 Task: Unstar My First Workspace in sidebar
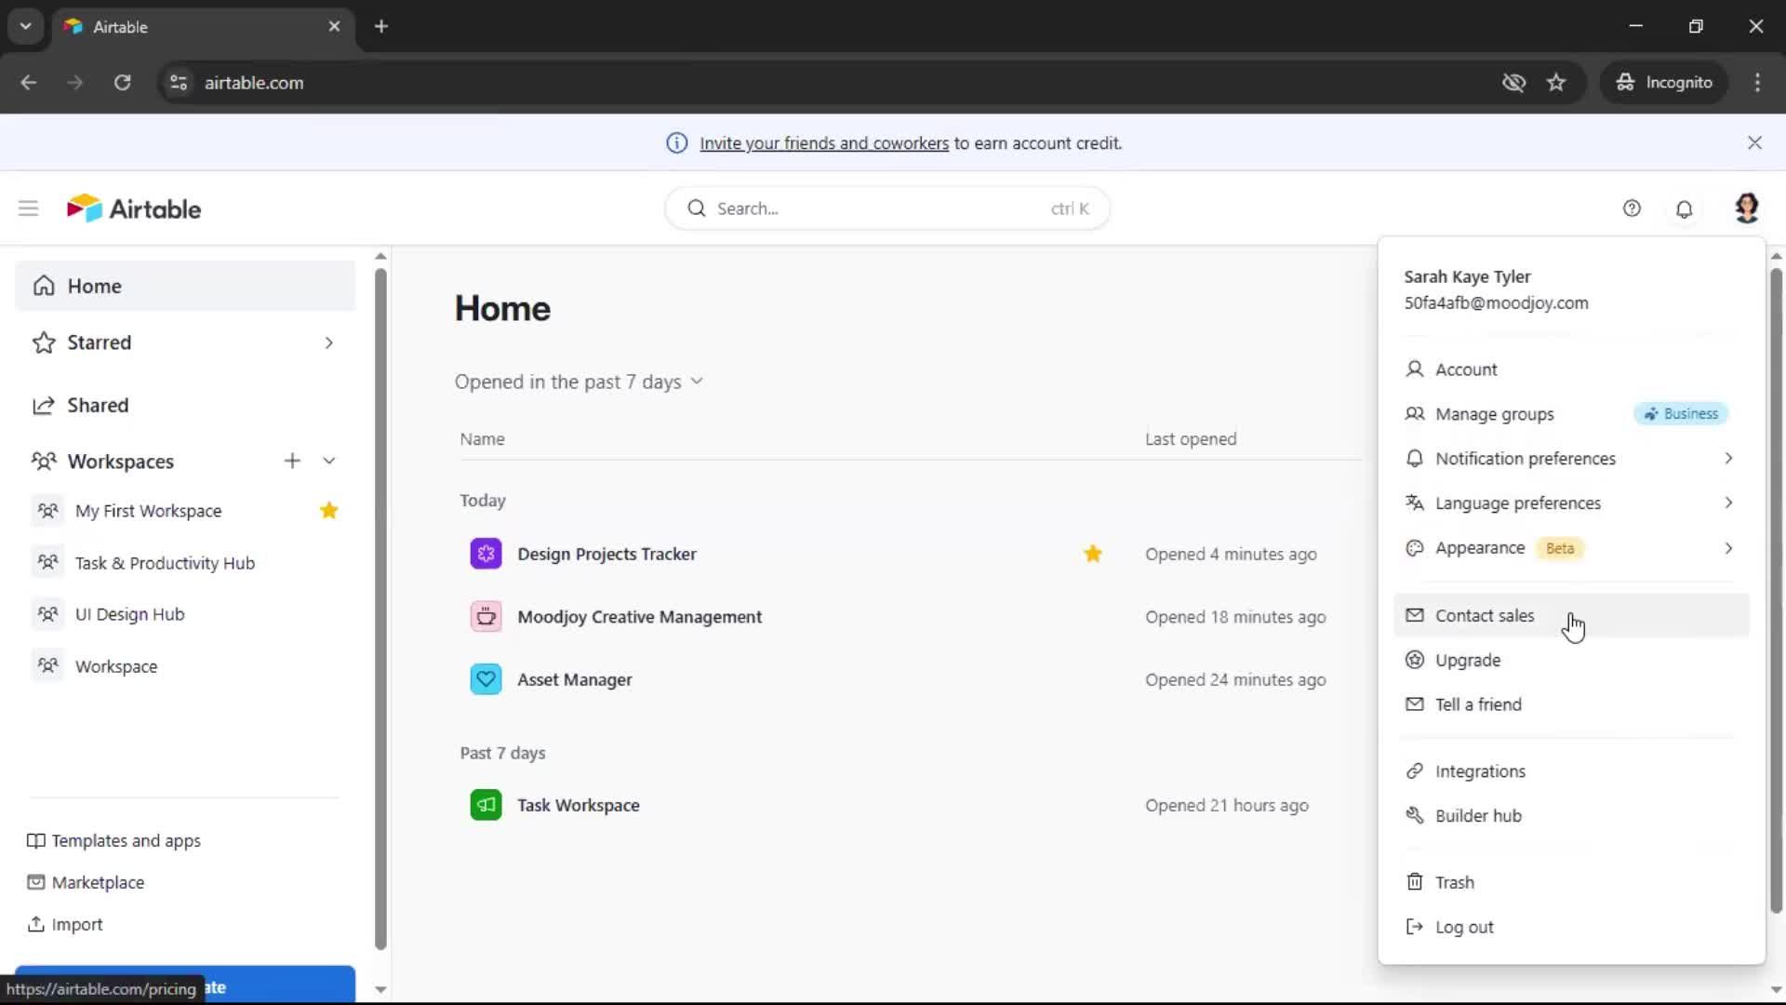point(329,510)
